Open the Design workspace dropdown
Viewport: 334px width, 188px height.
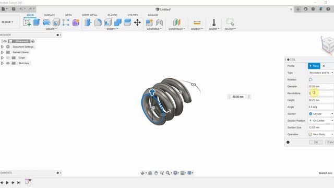point(7,22)
